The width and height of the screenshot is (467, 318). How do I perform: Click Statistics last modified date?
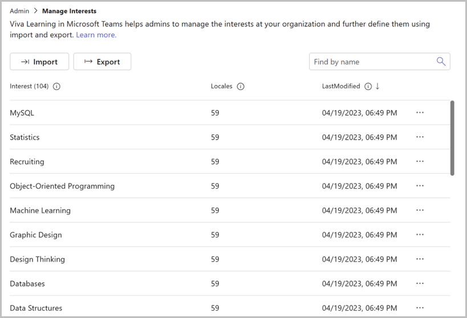(359, 137)
